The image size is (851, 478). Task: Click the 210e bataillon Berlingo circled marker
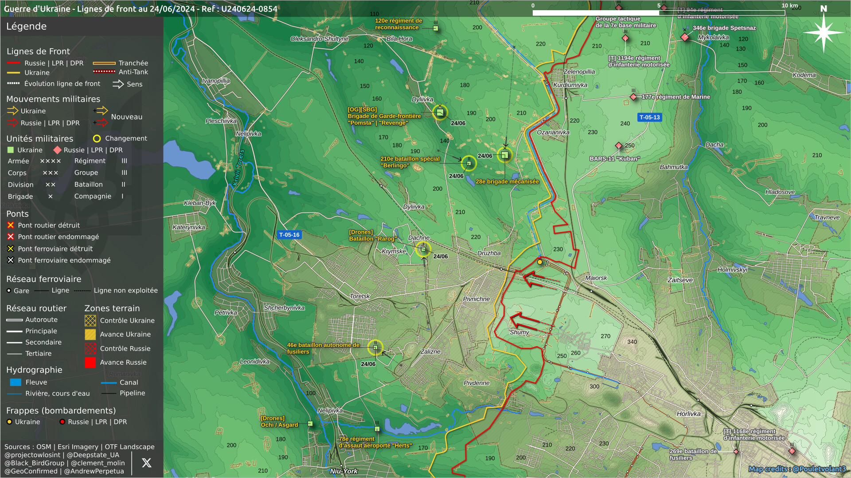(x=468, y=163)
